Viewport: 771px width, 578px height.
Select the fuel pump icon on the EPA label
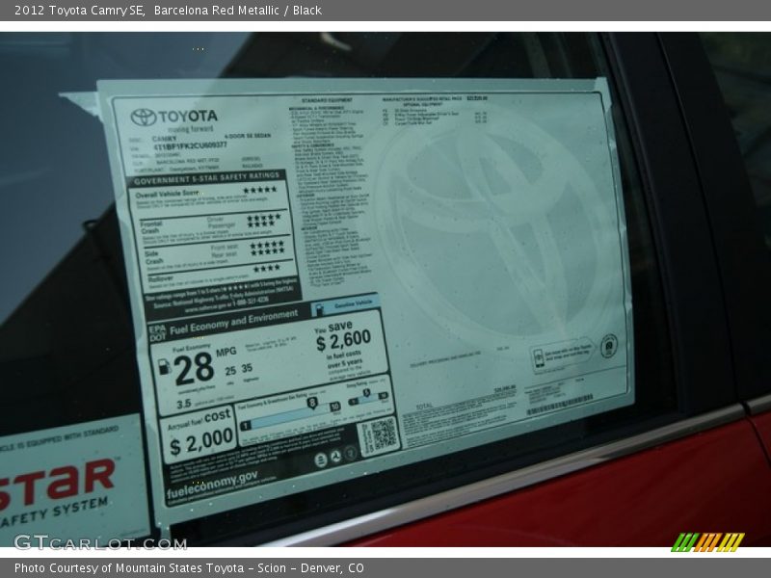pos(163,366)
